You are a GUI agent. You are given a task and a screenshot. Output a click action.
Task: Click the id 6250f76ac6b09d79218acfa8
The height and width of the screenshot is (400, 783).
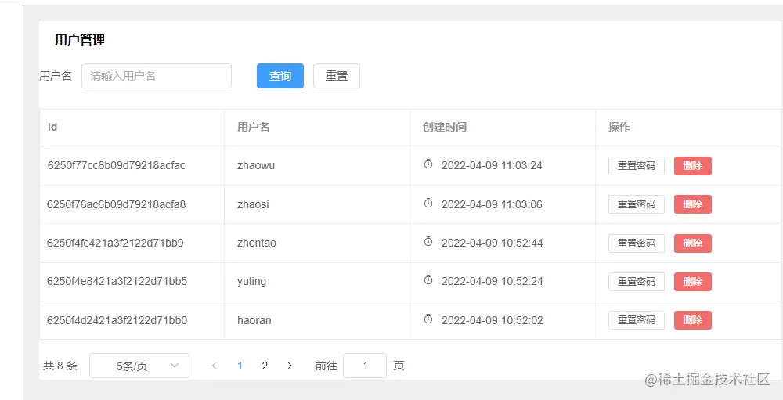click(117, 204)
